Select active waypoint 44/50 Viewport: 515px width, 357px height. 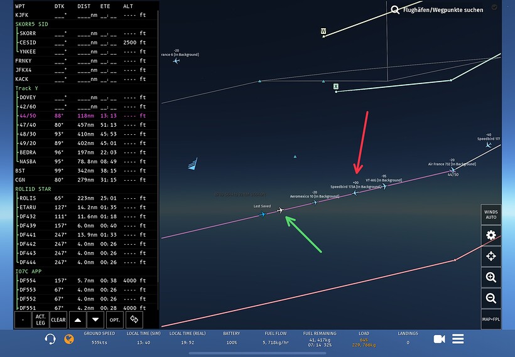point(86,115)
